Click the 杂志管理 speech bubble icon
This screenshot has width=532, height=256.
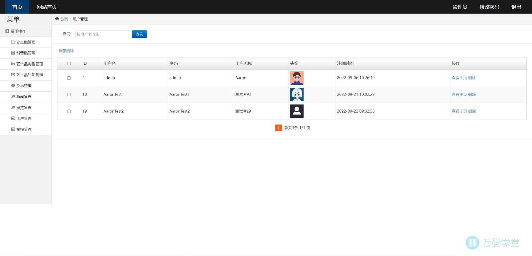[13, 86]
